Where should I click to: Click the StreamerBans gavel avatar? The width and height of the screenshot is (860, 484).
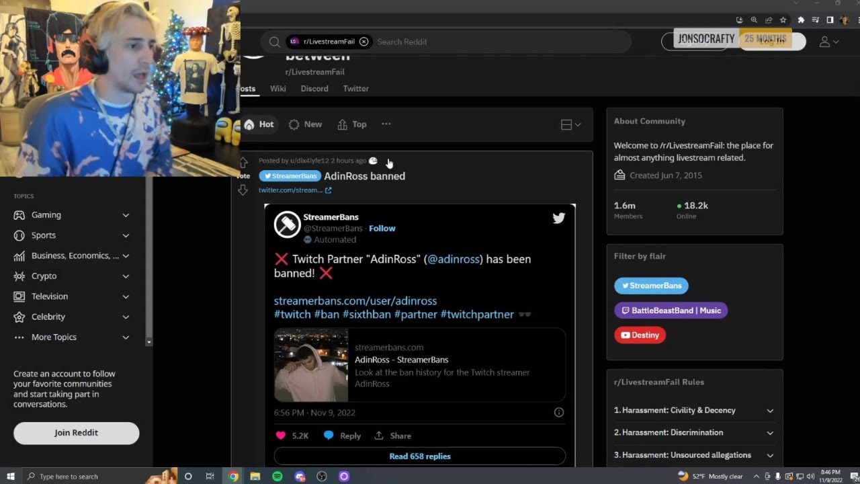[x=287, y=225]
